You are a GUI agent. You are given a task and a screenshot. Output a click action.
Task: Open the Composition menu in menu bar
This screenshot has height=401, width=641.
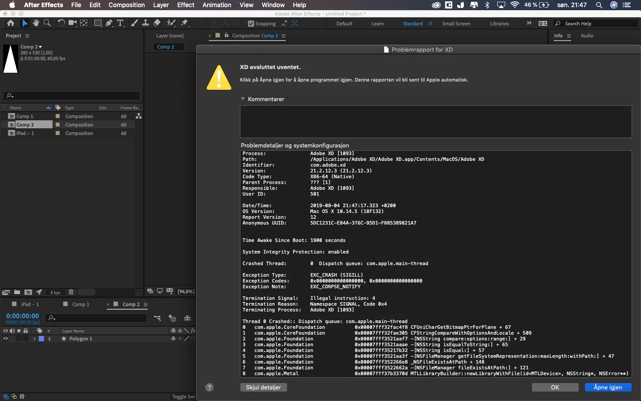click(126, 5)
